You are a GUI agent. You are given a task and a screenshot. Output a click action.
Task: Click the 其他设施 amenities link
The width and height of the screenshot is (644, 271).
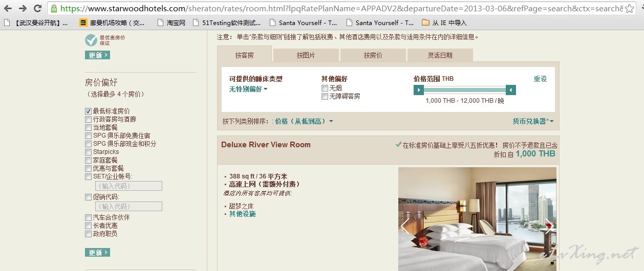(243, 214)
